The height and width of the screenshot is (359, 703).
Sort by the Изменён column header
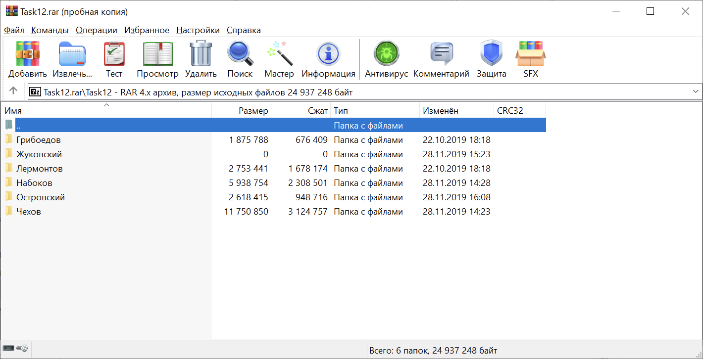coord(457,111)
